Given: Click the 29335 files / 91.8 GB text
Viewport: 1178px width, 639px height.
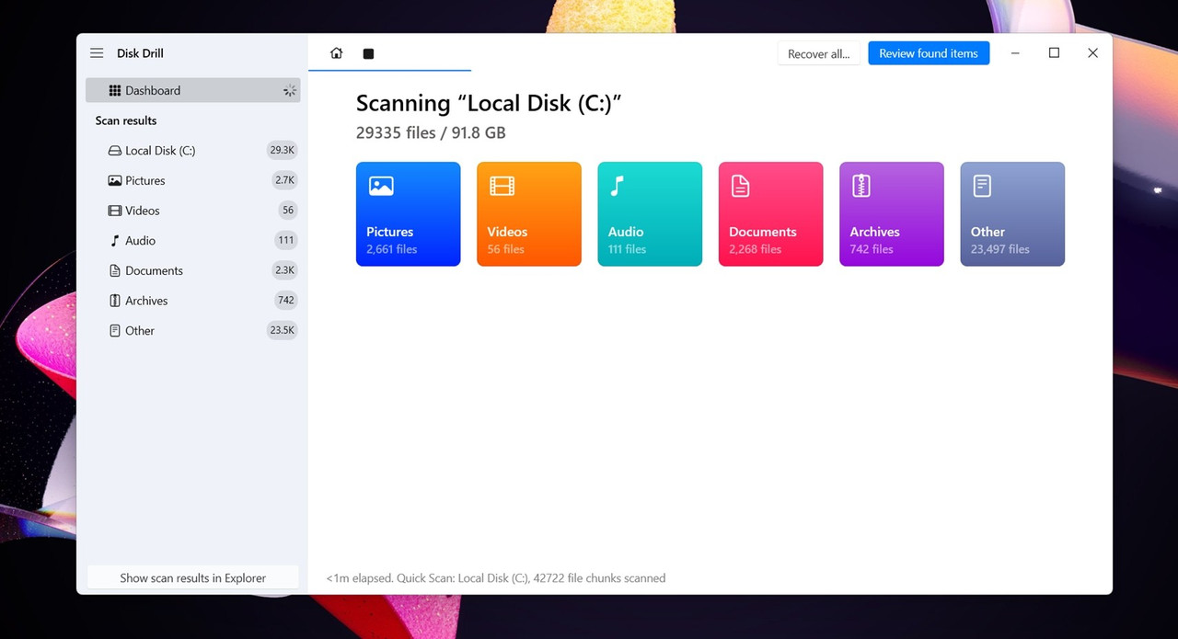Looking at the screenshot, I should [x=431, y=132].
